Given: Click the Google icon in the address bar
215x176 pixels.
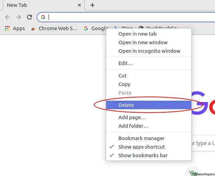Looking at the screenshot, I should click(x=43, y=17).
